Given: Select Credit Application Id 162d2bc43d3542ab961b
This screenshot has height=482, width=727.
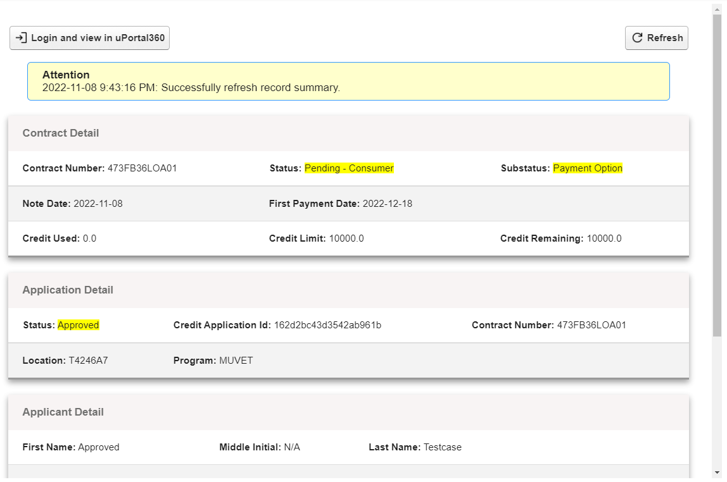Looking at the screenshot, I should click(328, 325).
